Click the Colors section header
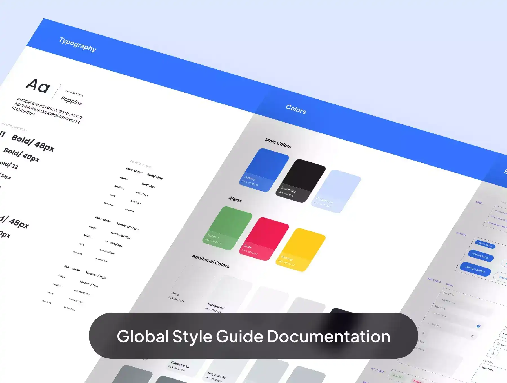 pos(296,109)
